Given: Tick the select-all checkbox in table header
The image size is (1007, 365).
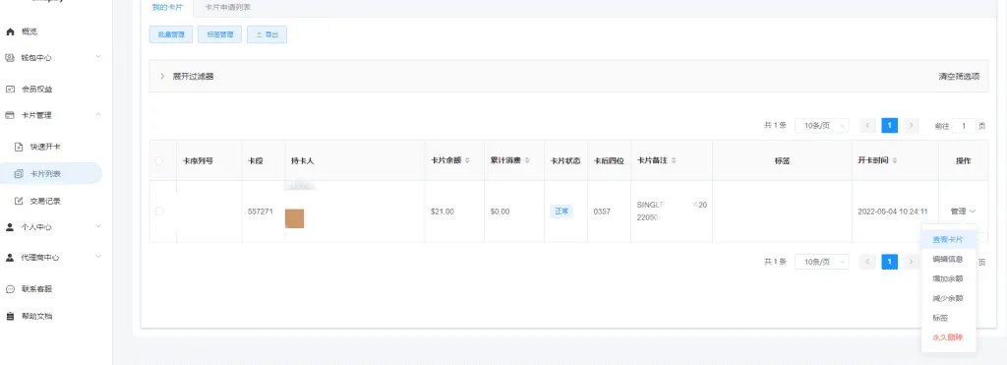Looking at the screenshot, I should tap(159, 160).
